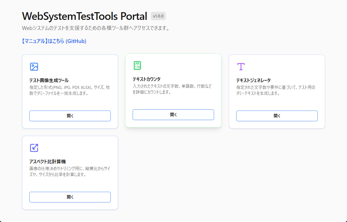Click the アスペクト比計算機 card title
This screenshot has width=347, height=222.
(47, 162)
